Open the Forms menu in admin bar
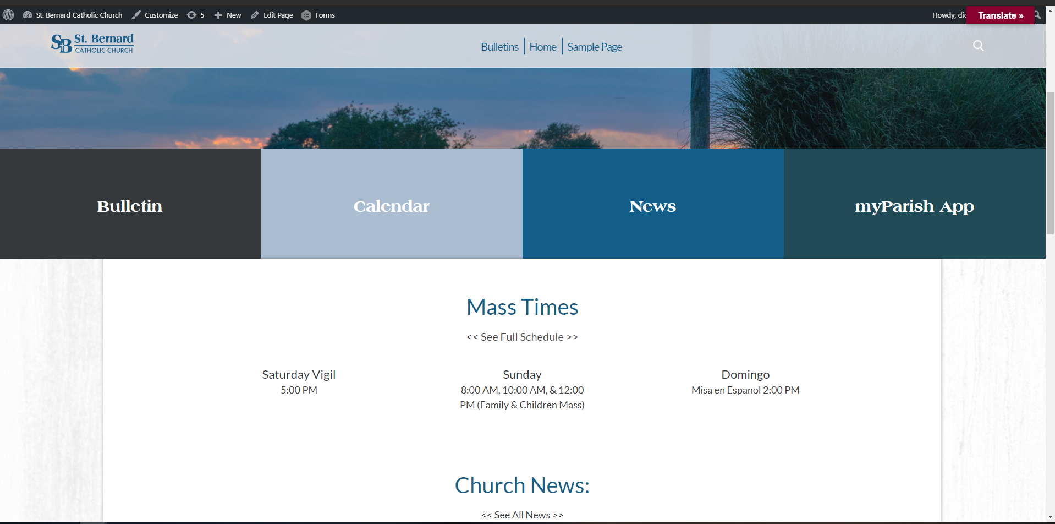Viewport: 1055px width, 524px height. click(x=318, y=15)
